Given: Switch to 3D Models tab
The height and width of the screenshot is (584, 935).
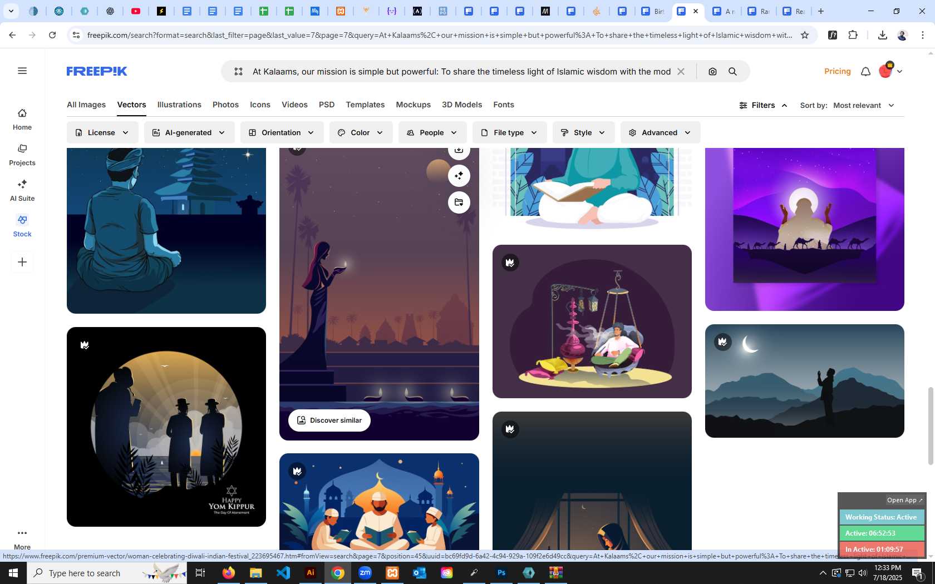Looking at the screenshot, I should pos(462,105).
